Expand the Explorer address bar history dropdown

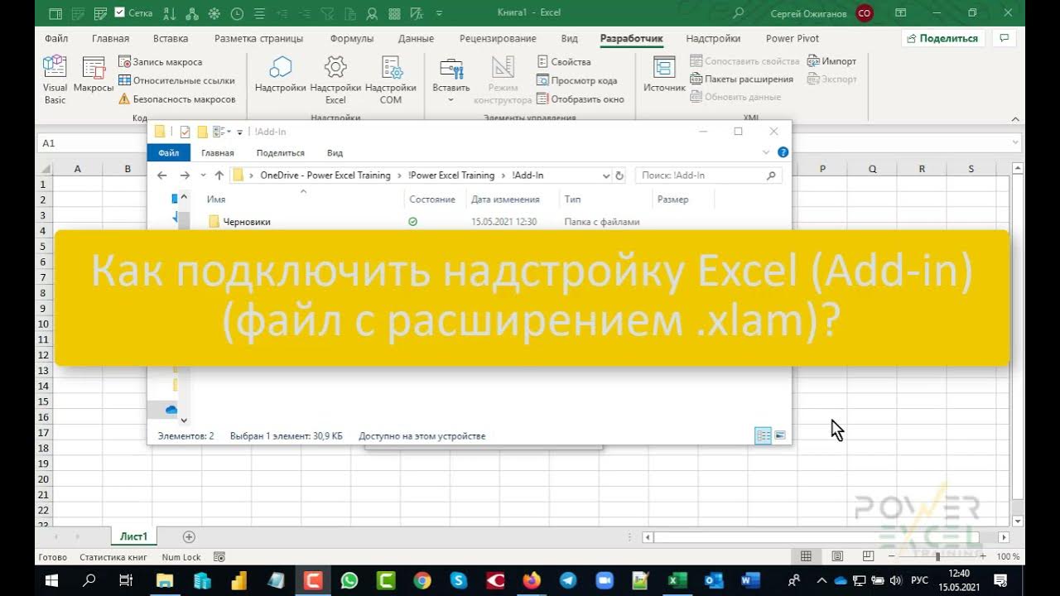click(x=606, y=175)
